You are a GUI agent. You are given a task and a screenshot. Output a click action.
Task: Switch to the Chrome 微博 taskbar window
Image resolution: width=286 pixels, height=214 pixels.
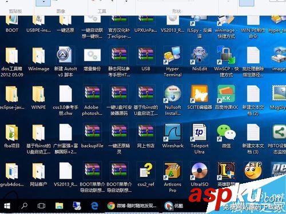pyautogui.click(x=132, y=206)
